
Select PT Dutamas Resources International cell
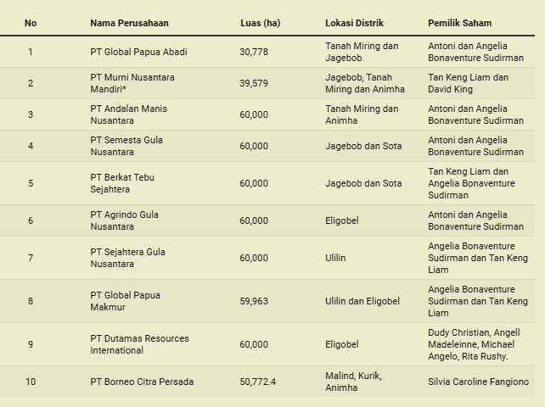point(139,344)
